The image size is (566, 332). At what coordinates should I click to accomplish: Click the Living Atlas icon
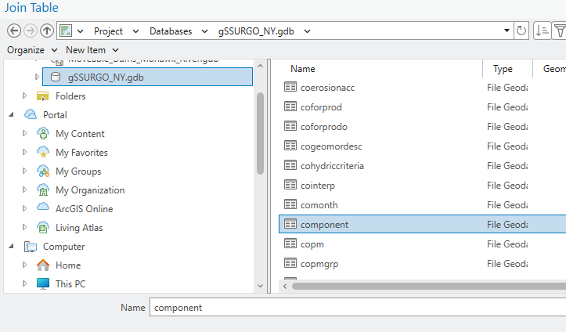(44, 228)
